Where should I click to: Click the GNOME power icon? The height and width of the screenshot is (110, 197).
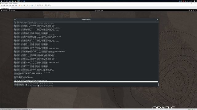(x=194, y=10)
